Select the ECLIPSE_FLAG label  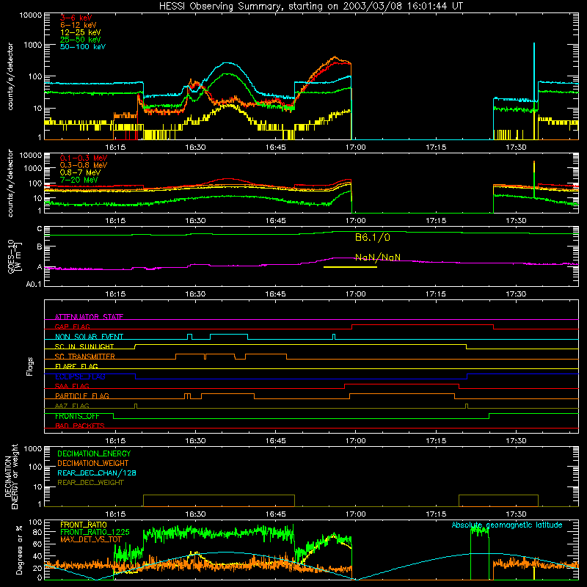click(x=80, y=376)
